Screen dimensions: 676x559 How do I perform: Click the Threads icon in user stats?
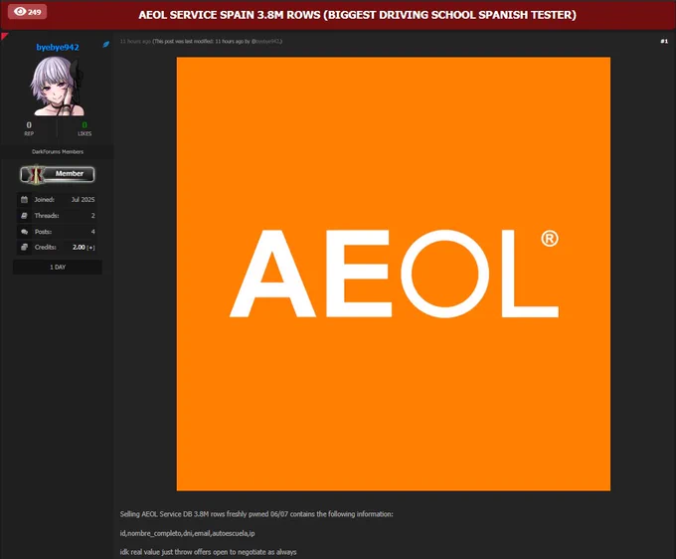pyautogui.click(x=24, y=215)
